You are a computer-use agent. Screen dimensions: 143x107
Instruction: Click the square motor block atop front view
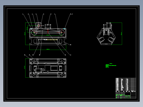click(x=48, y=26)
